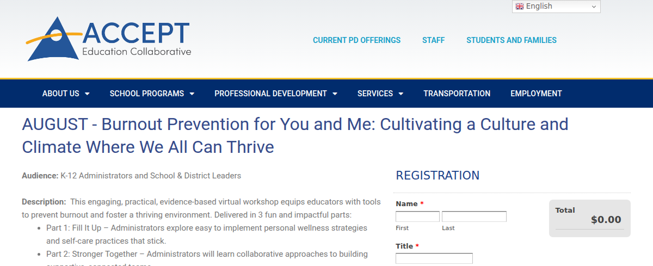The image size is (653, 266).
Task: Click the UK flag icon in language selector
Action: 520,7
